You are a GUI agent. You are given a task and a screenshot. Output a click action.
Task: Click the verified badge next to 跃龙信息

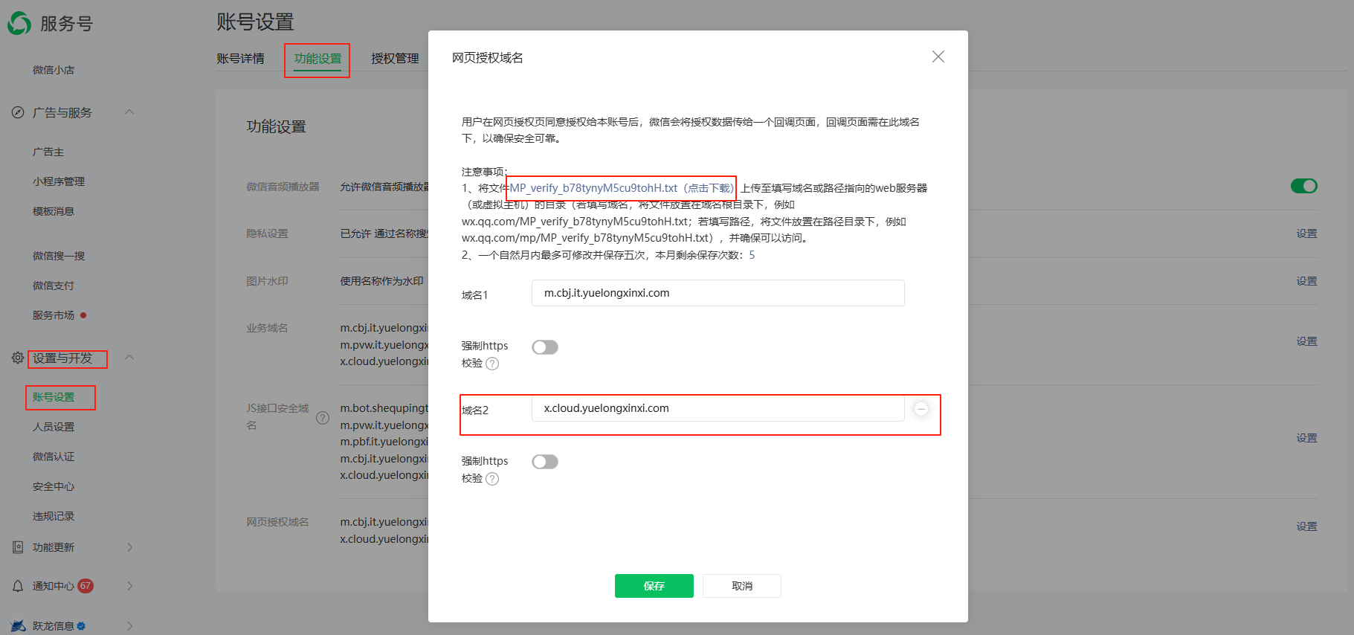point(81,626)
